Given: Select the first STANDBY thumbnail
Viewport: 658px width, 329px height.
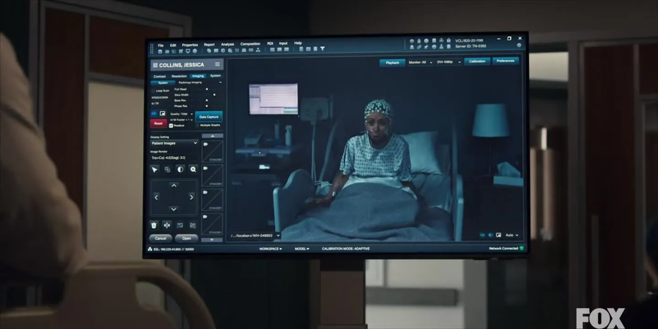Looking at the screenshot, I should (x=212, y=151).
